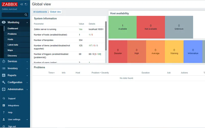Image resolution: width=205 pixels, height=128 pixels.
Task: Expand the Administration menu chevron
Action: (x=27, y=89)
